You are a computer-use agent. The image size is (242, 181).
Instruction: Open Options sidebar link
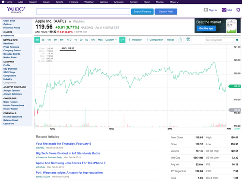coord(7,24)
